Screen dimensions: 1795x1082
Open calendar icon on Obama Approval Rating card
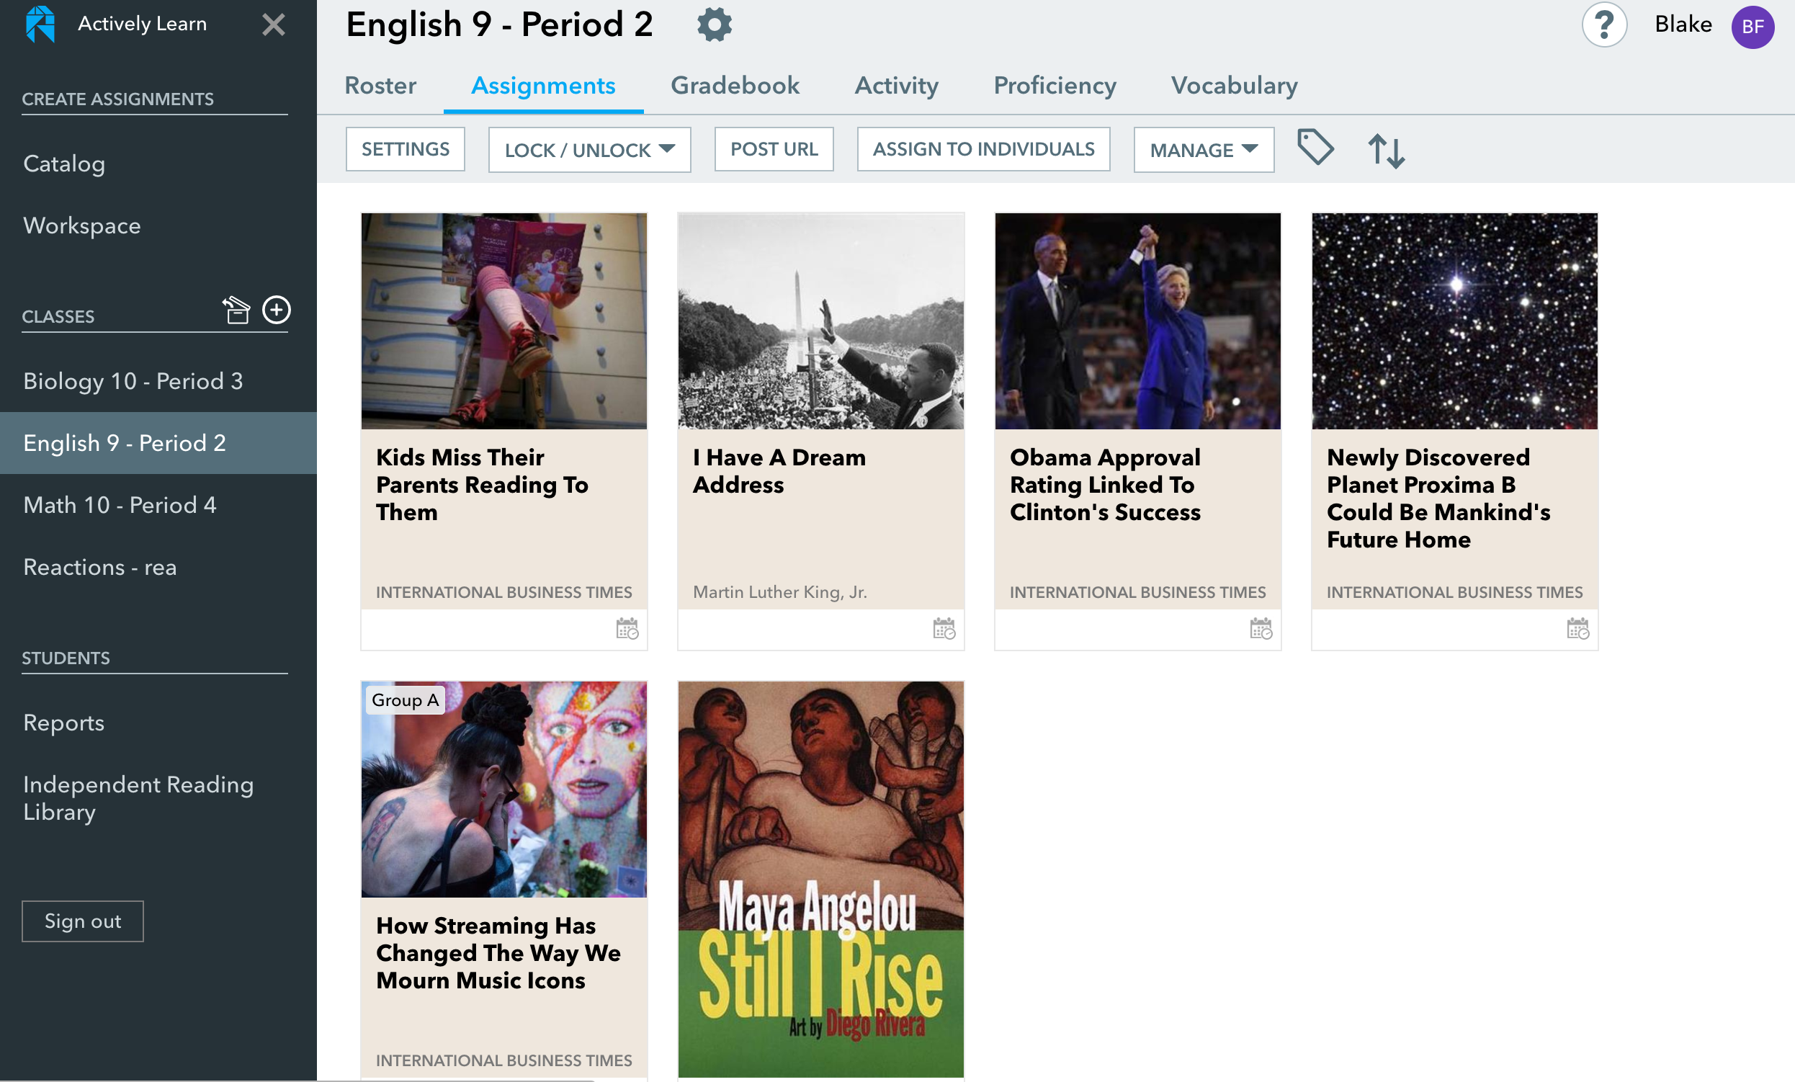pos(1261,628)
